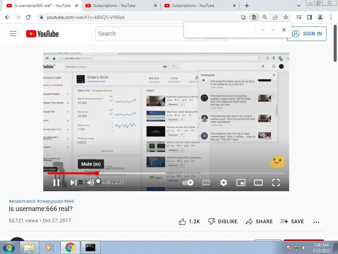Switch to 'Is username:666 real?' tab
Screen dimensions: 338x254
pos(42,6)
